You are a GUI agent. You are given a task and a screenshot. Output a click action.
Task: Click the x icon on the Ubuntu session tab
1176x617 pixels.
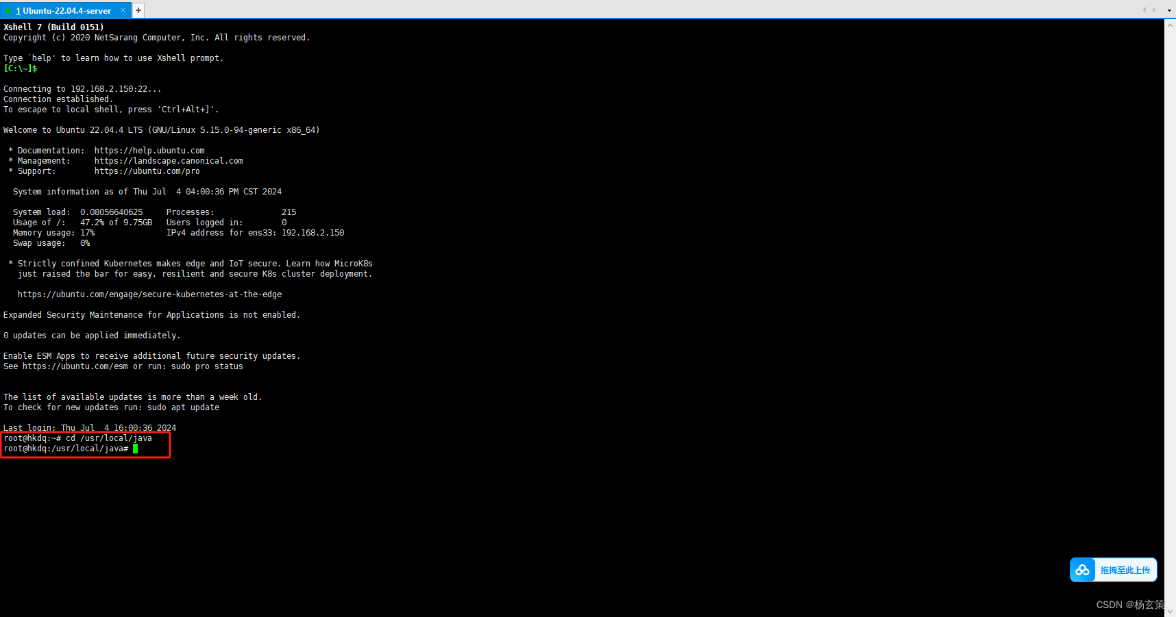click(123, 10)
